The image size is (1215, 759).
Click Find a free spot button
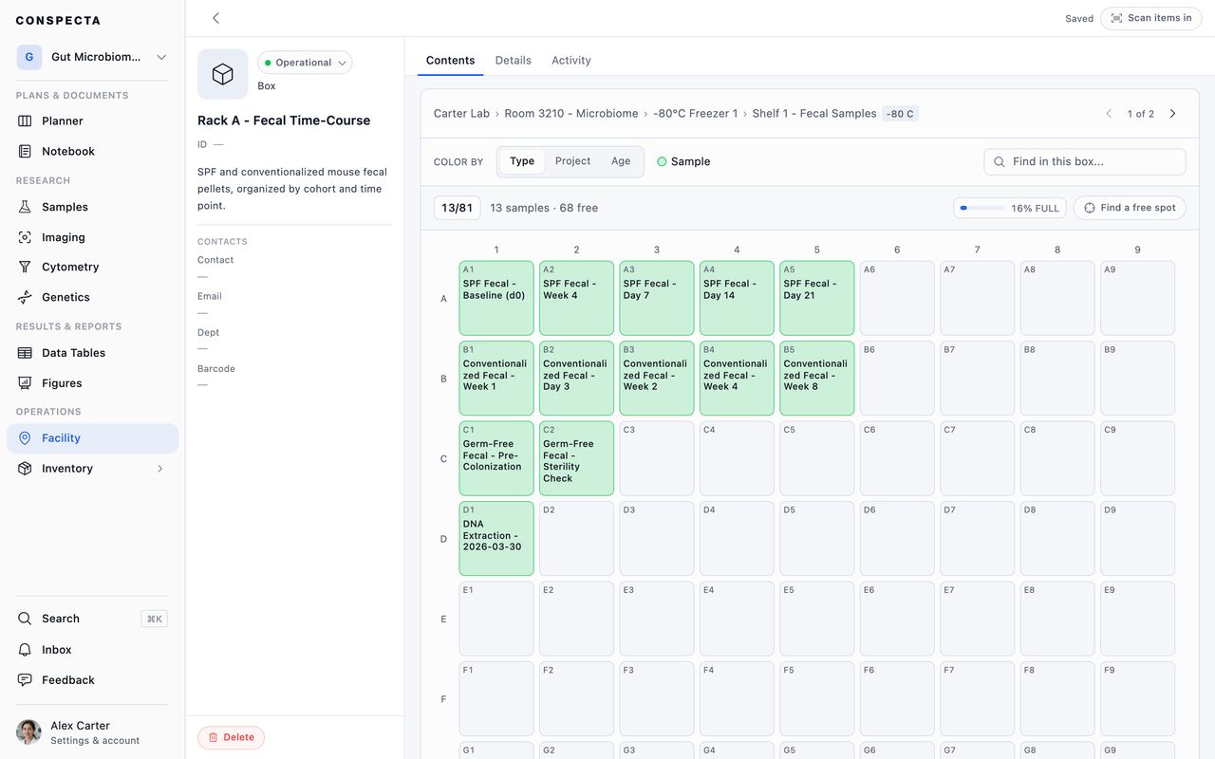(x=1130, y=208)
